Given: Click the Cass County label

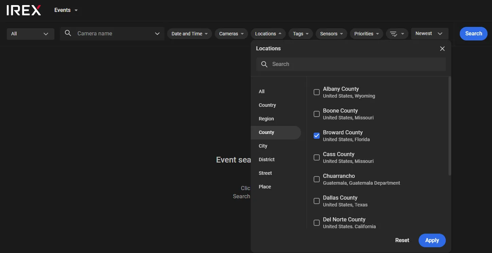Looking at the screenshot, I should (338, 154).
